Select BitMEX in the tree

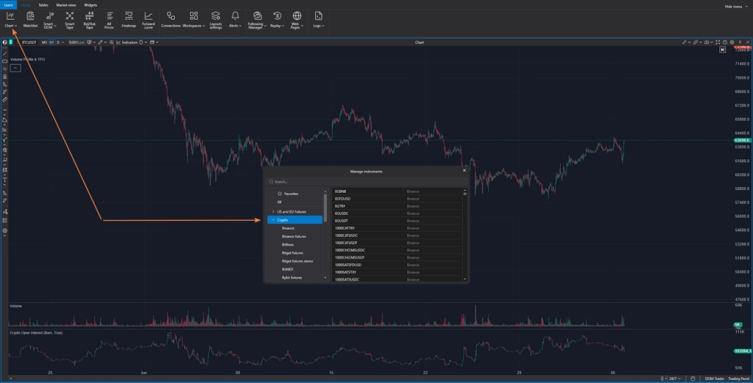point(287,269)
